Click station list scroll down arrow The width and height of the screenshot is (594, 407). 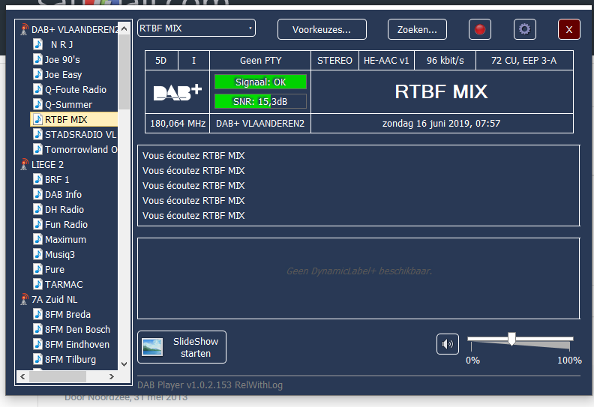124,364
